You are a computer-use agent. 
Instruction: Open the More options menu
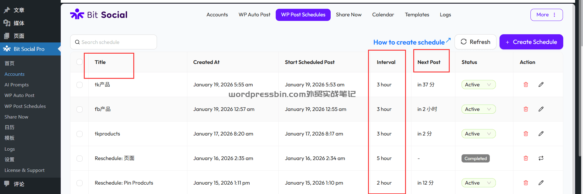[546, 15]
